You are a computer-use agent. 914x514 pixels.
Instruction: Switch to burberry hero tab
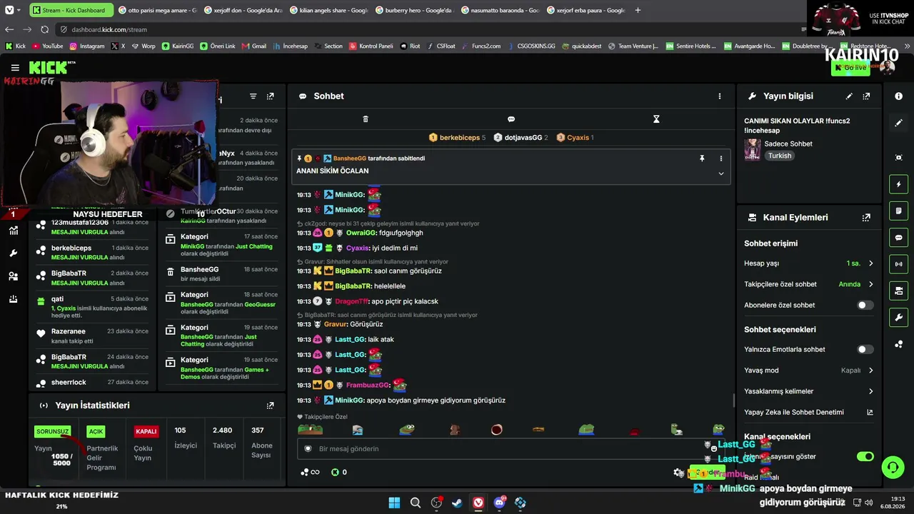point(413,10)
